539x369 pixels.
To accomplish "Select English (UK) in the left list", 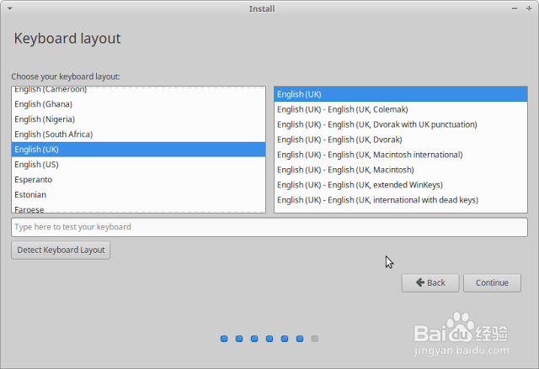I will pyautogui.click(x=138, y=150).
